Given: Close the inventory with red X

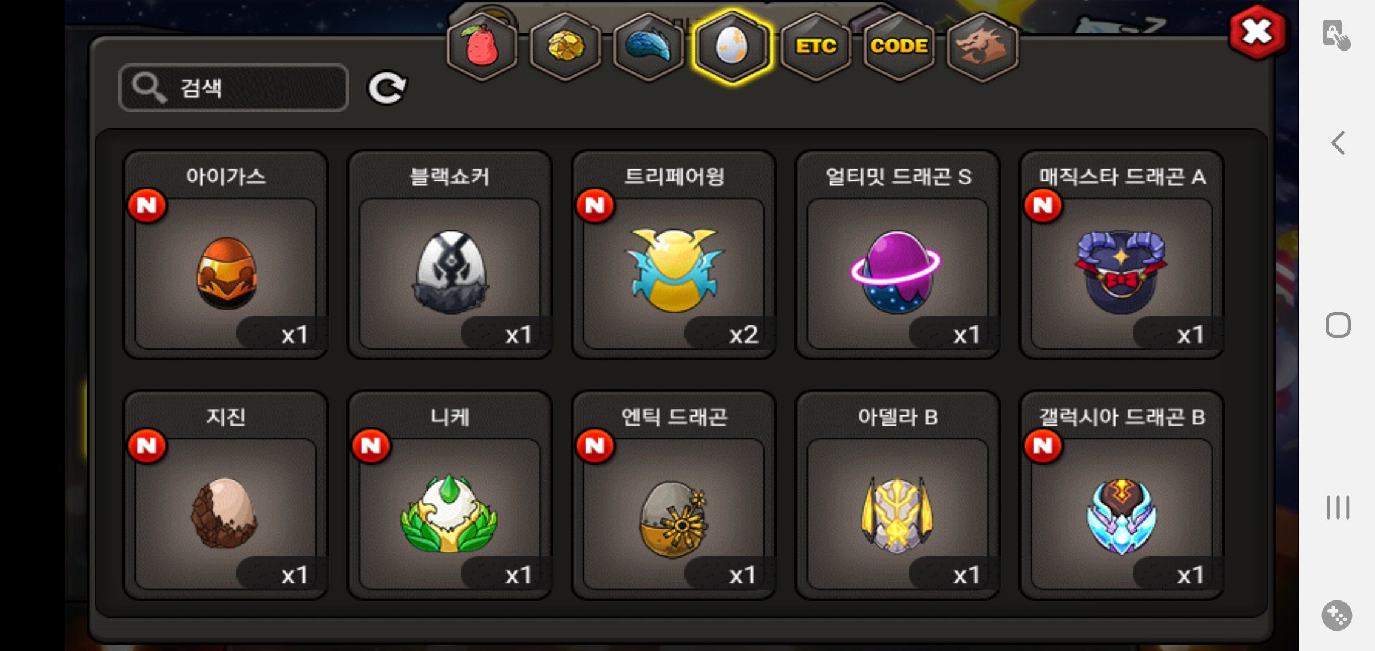Looking at the screenshot, I should pyautogui.click(x=1257, y=33).
